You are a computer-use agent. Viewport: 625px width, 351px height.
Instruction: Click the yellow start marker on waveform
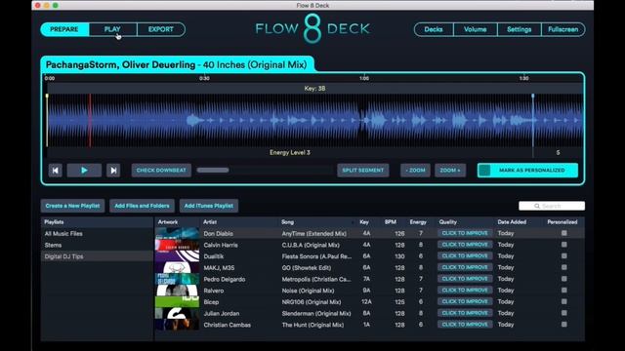47,120
